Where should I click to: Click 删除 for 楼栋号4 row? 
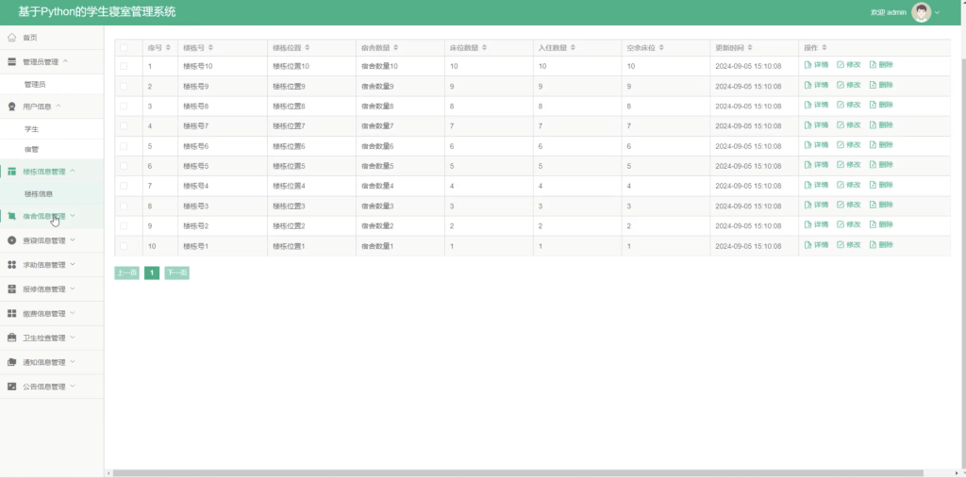point(881,185)
